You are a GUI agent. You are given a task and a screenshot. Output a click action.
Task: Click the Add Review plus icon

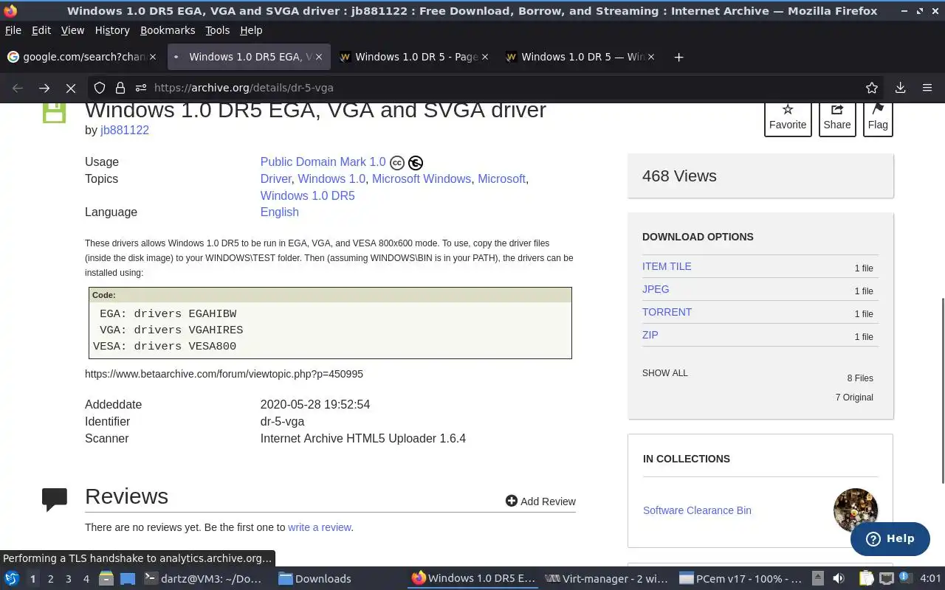(x=511, y=501)
